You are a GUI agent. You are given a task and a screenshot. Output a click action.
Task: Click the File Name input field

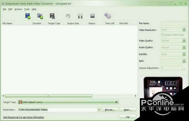coord(173,23)
